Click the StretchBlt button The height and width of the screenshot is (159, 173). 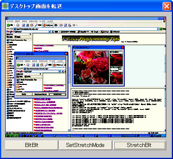click(x=139, y=145)
